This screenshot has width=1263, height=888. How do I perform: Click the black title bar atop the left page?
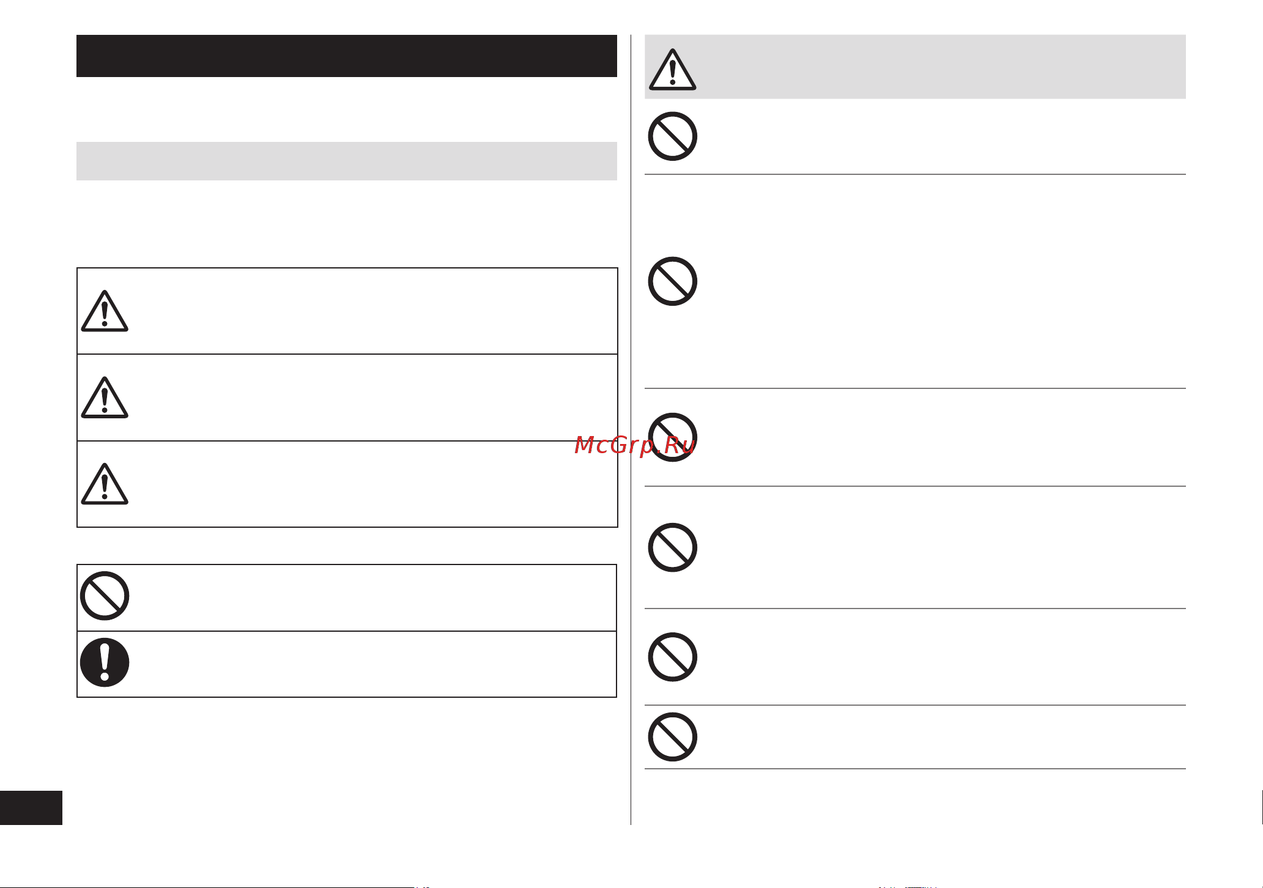pos(347,56)
